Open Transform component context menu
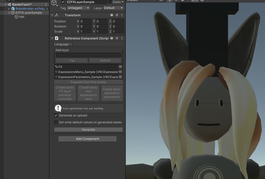Viewport: 265px width, 179px height. click(x=122, y=15)
